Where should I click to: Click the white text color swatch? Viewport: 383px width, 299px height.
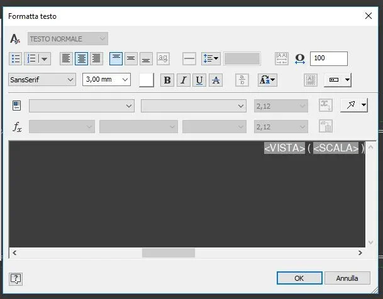coord(147,80)
